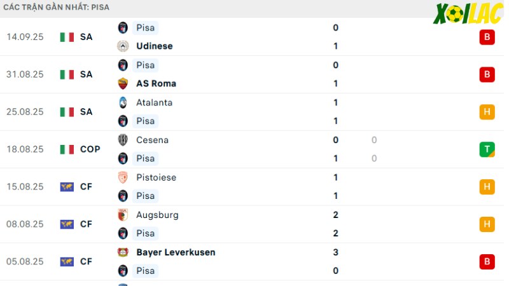Click the Bayer Leverkusen club logo

(x=123, y=252)
